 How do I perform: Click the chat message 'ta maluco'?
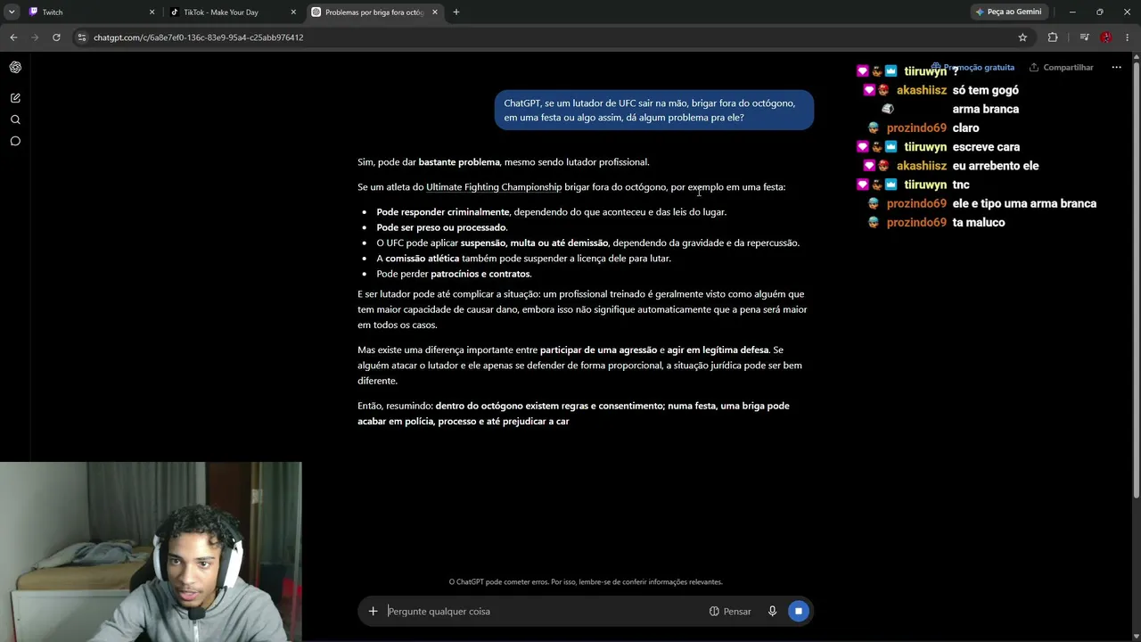coord(978,223)
